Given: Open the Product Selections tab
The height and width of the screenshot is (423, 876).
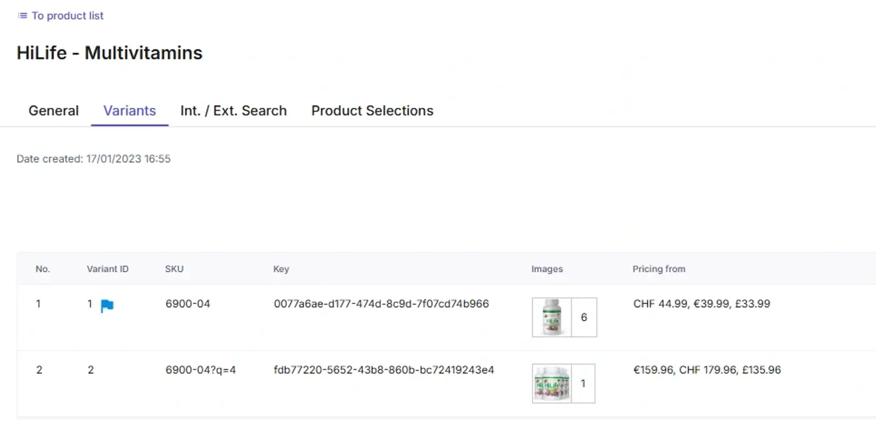Looking at the screenshot, I should pos(372,111).
